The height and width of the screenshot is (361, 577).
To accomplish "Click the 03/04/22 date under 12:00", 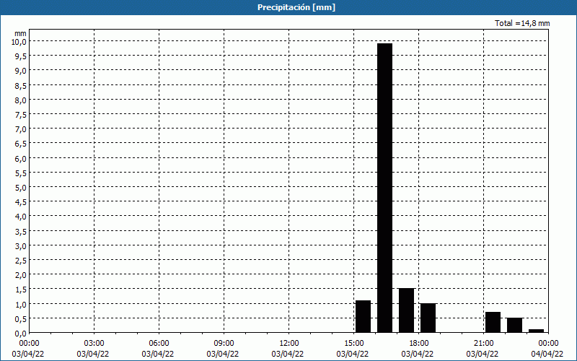I will (x=288, y=354).
